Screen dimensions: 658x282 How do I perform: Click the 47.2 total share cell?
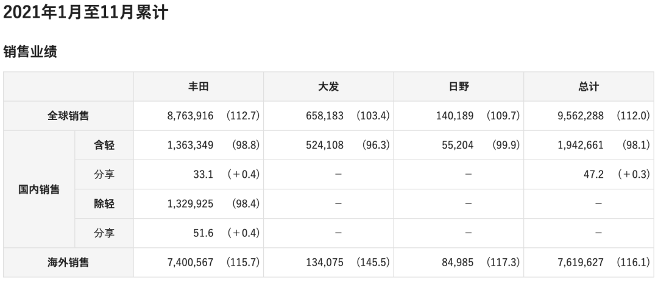point(593,174)
